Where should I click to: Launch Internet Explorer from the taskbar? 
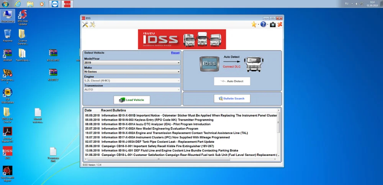coord(18,4)
